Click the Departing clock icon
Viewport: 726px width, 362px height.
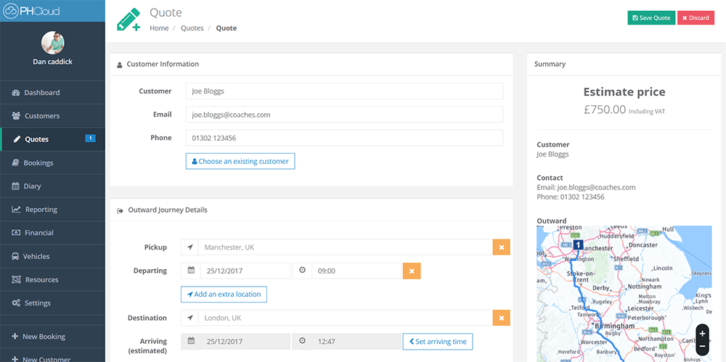pyautogui.click(x=302, y=271)
